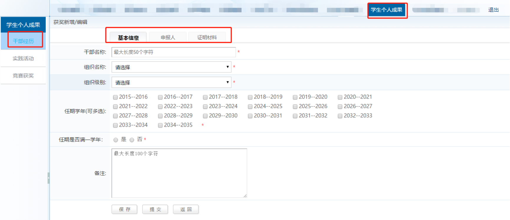This screenshot has width=510, height=220.
Task: Go to 实践活动 in the sidebar
Action: [23, 59]
